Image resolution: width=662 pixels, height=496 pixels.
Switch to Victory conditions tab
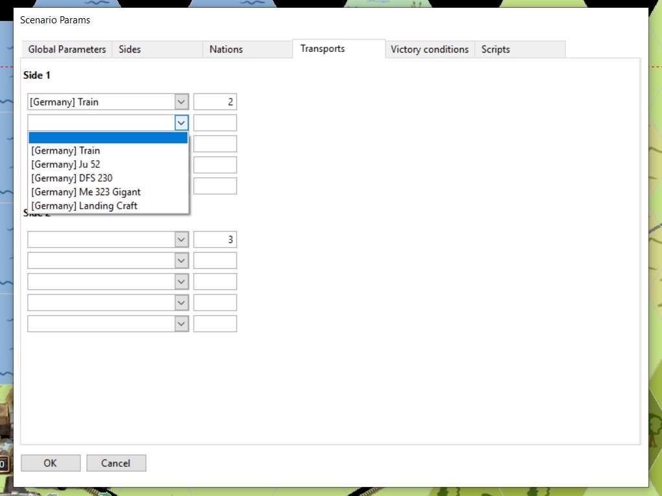click(429, 49)
